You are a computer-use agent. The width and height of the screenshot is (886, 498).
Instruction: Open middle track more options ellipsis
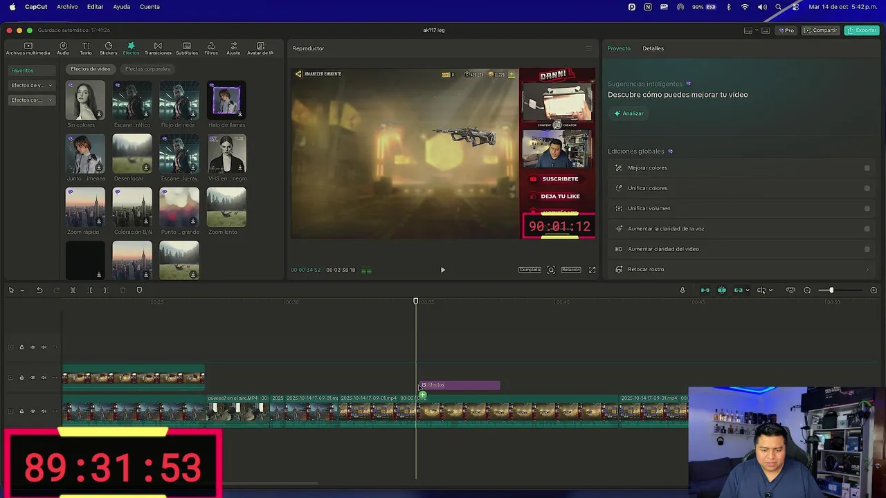point(55,378)
